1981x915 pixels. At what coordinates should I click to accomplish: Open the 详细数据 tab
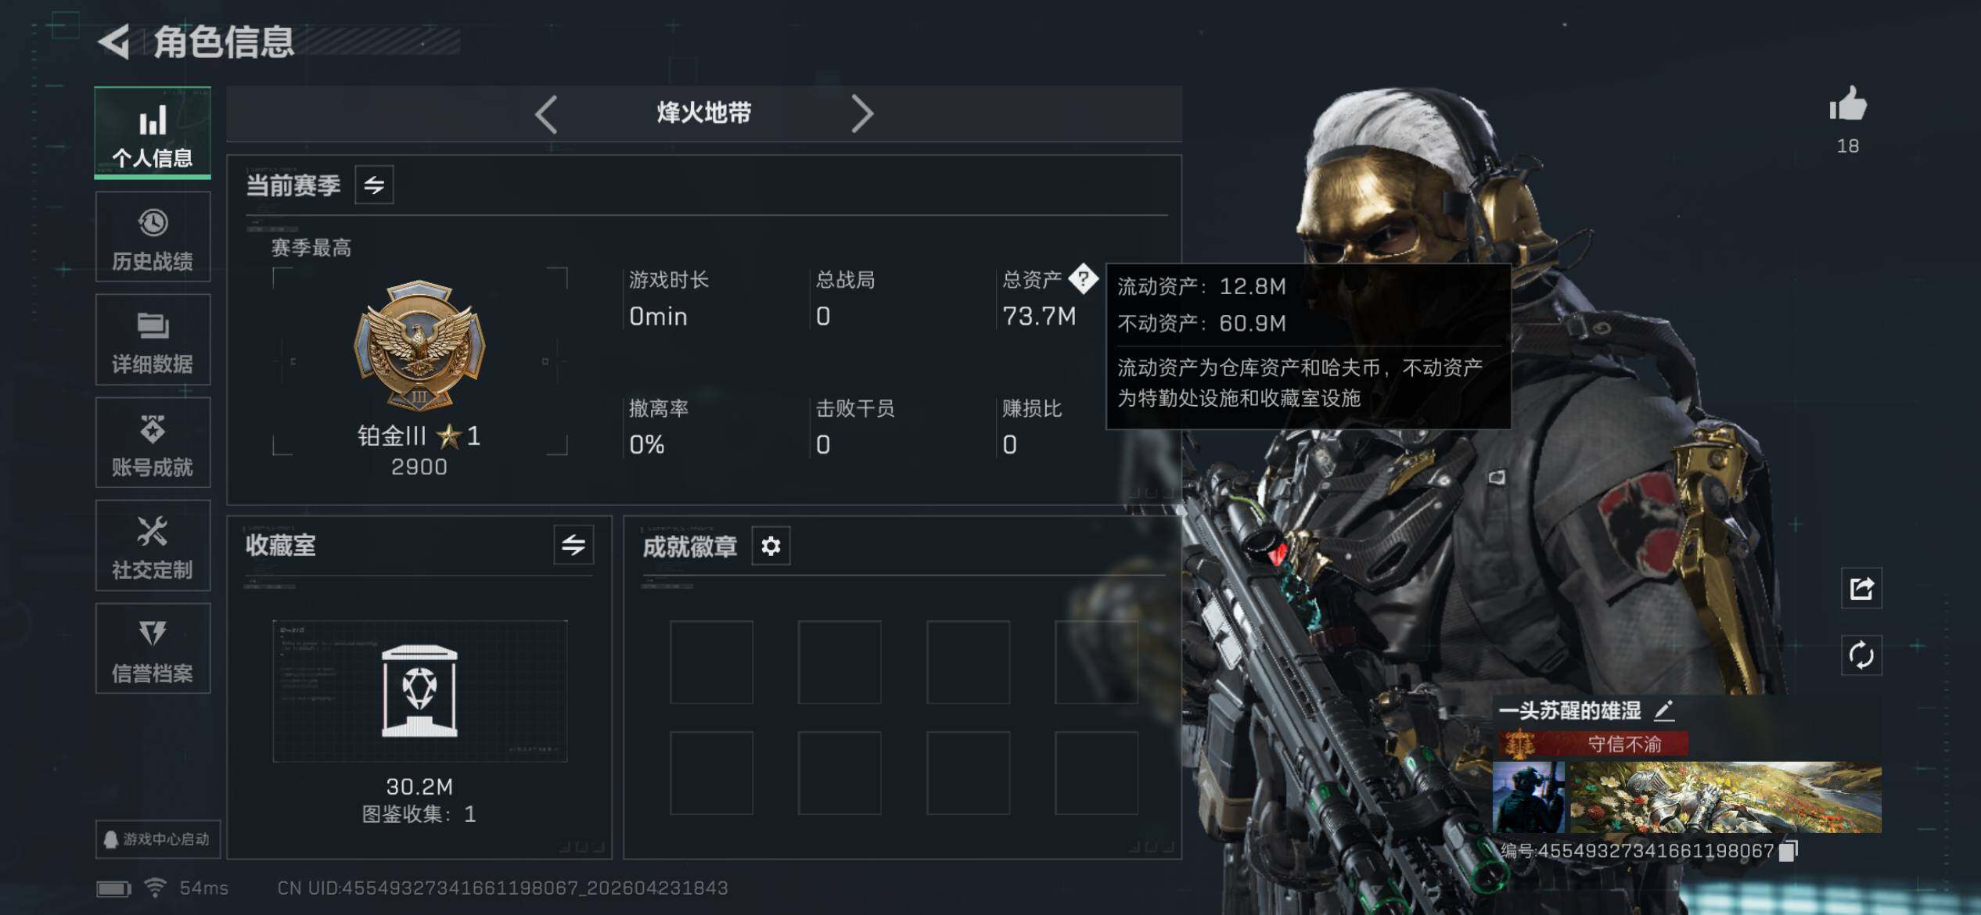pyautogui.click(x=153, y=340)
